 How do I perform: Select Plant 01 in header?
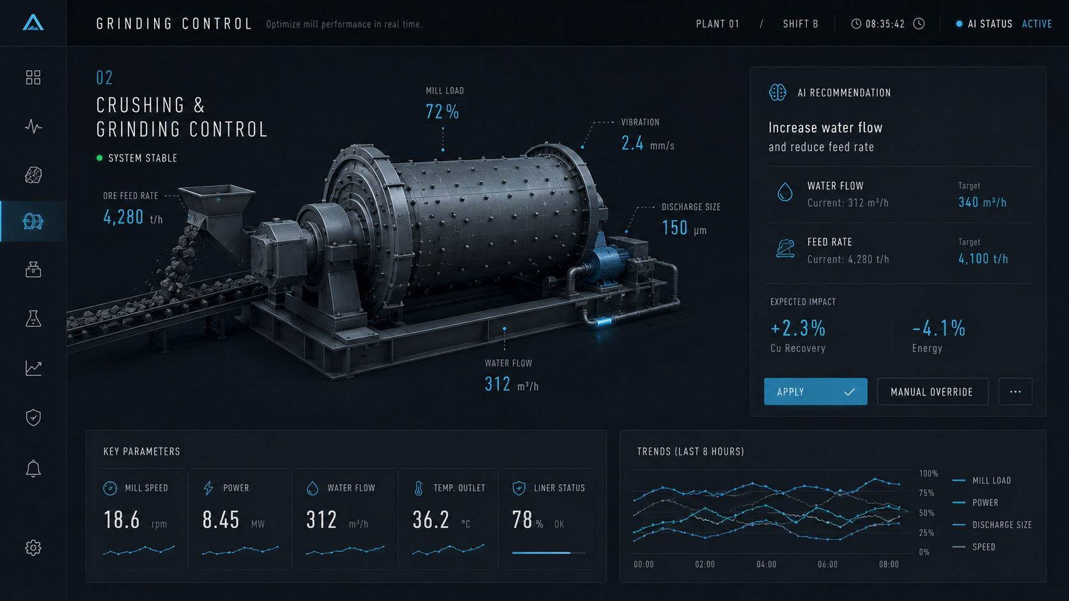718,24
